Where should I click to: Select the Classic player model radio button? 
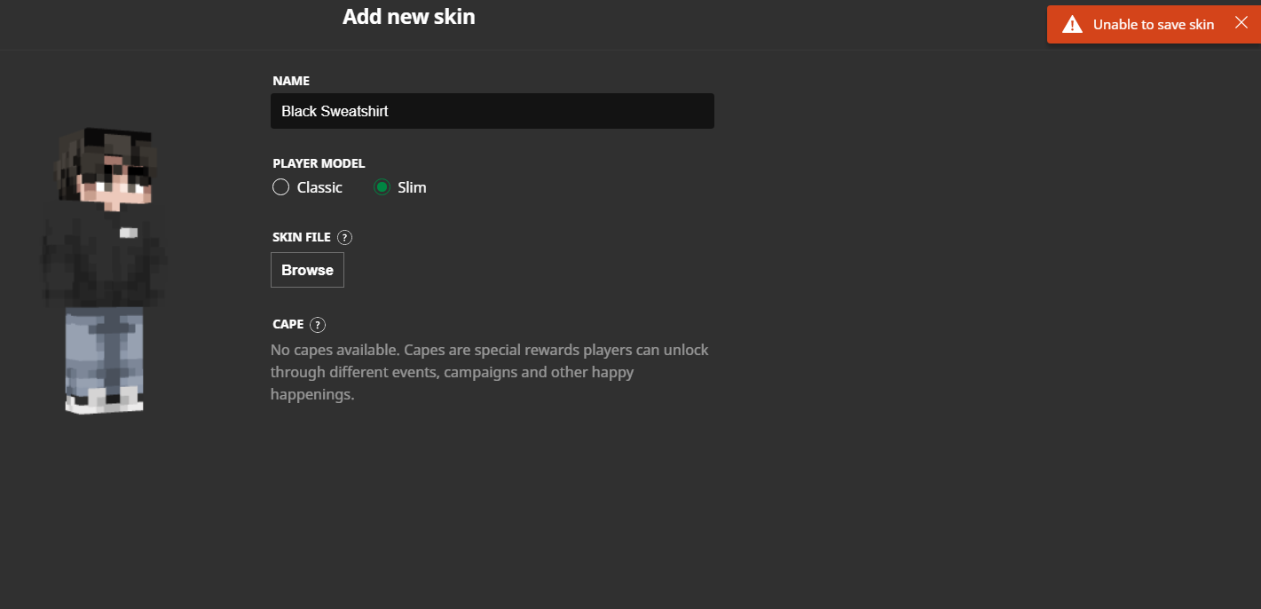click(280, 187)
